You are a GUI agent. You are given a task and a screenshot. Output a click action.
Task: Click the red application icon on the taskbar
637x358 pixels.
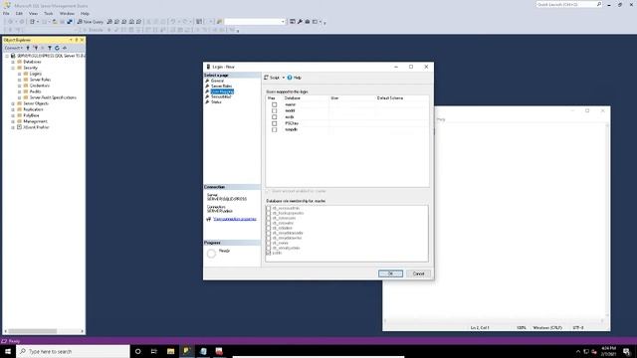[219, 351]
